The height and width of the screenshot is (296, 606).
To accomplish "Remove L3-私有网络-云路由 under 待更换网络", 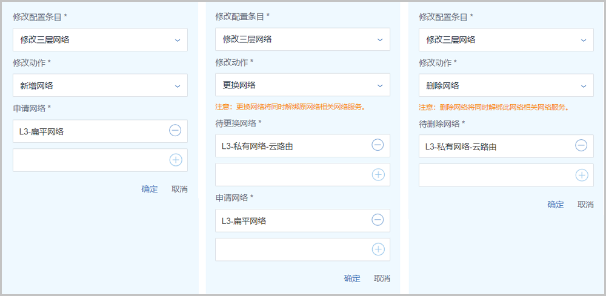I will (x=378, y=145).
